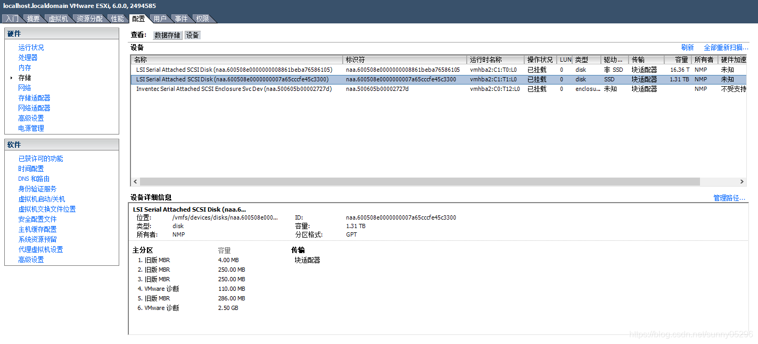The image size is (758, 344).
Task: Sort by LUN column header
Action: coord(565,60)
